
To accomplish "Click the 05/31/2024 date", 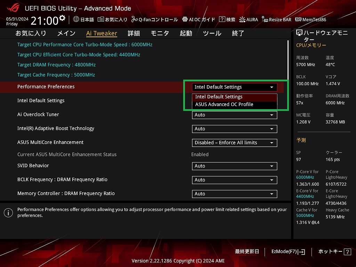I will click(17, 19).
